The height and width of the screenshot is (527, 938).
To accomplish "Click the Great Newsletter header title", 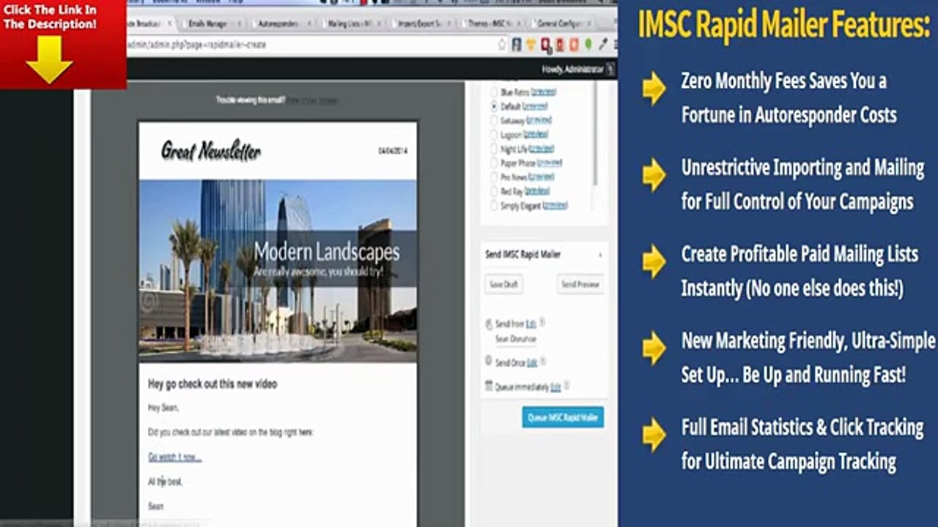I will 211,151.
